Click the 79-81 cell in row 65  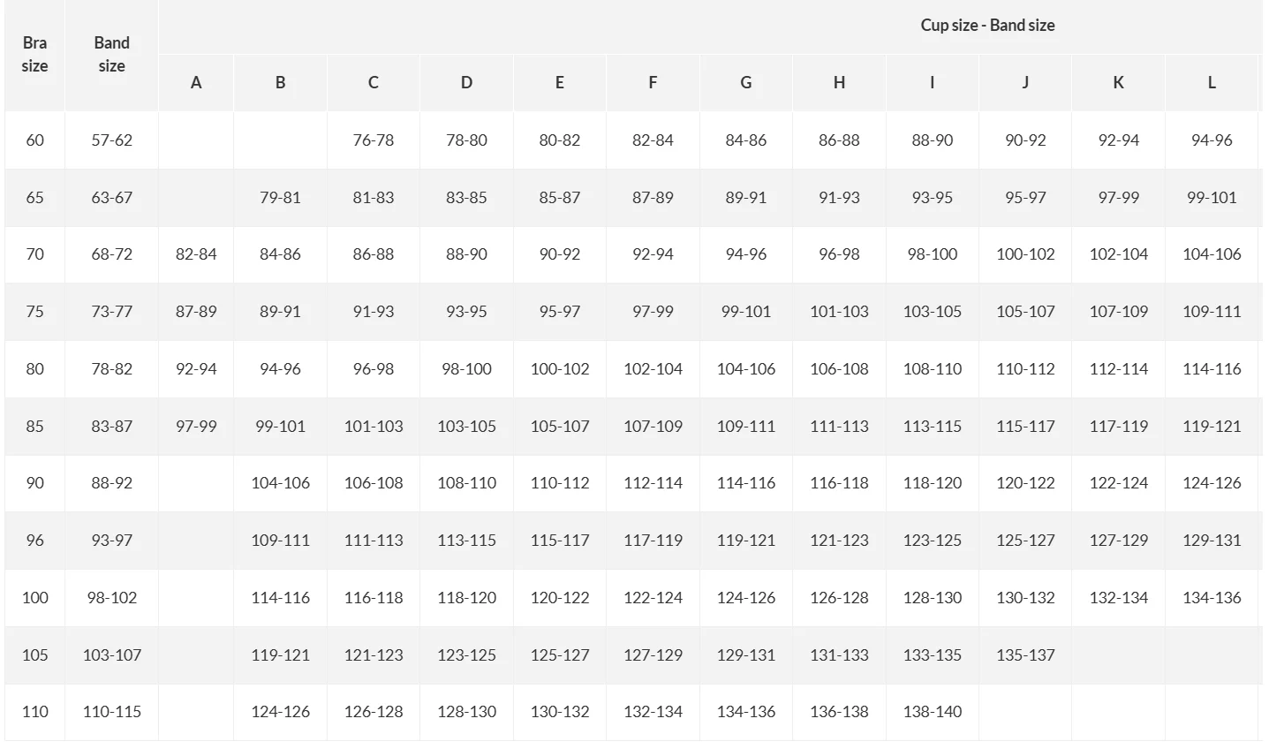point(280,197)
